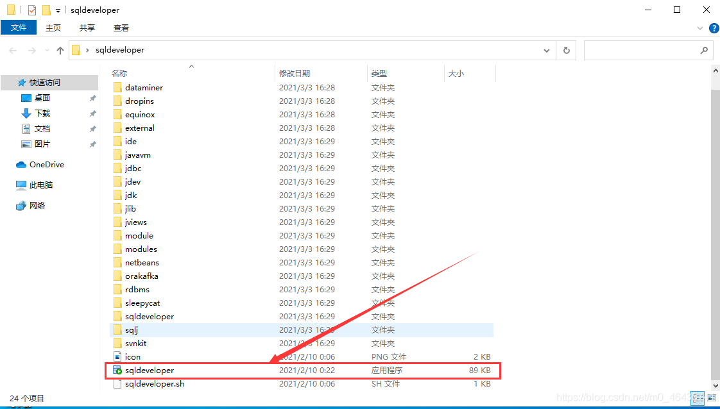Sort files by 修改日期 column
720x409 pixels.
coord(295,73)
